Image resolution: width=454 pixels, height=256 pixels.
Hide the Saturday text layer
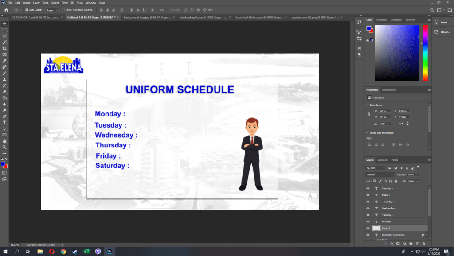(x=368, y=188)
